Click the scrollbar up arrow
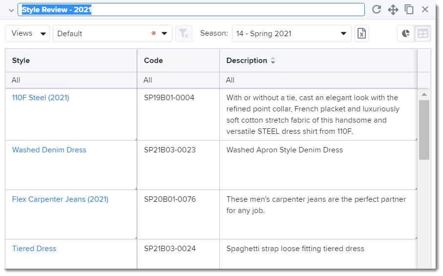This screenshot has height=276, width=443. click(424, 94)
